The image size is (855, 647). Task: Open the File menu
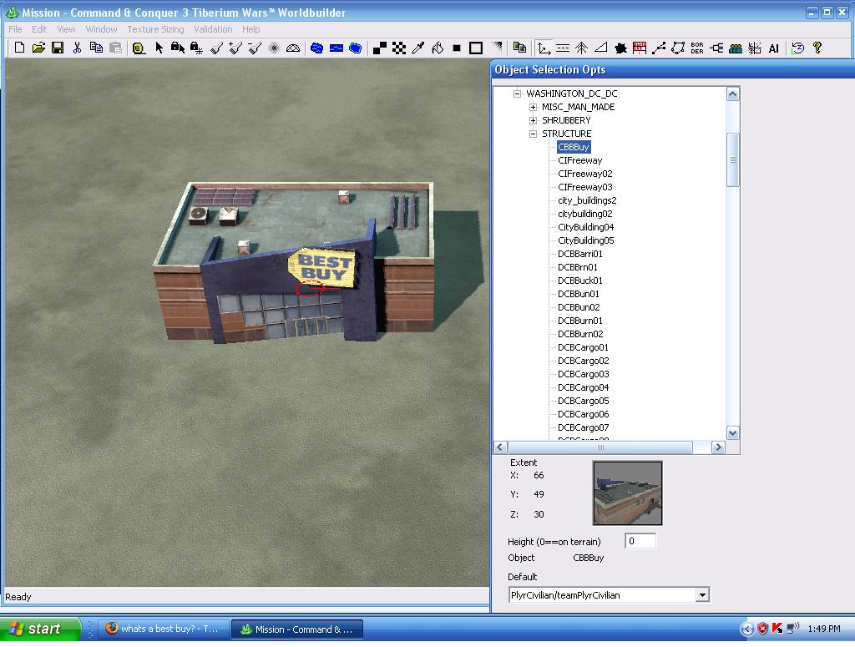coord(15,29)
